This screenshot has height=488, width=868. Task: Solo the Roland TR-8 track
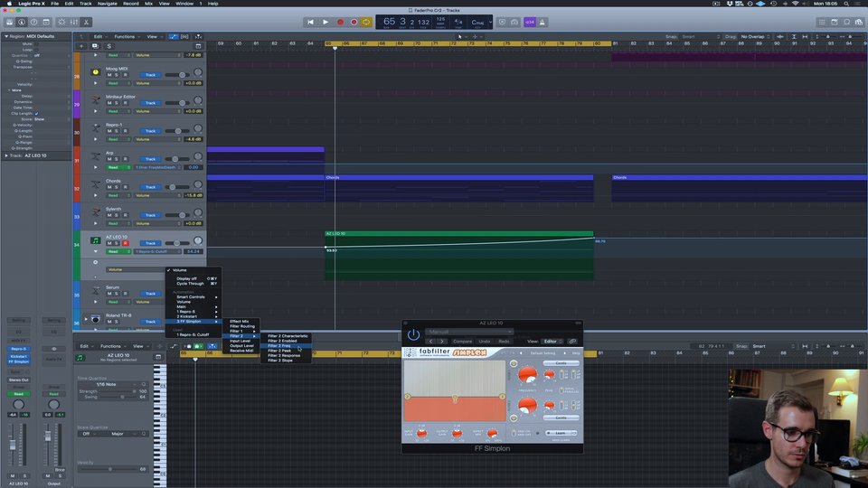point(117,322)
